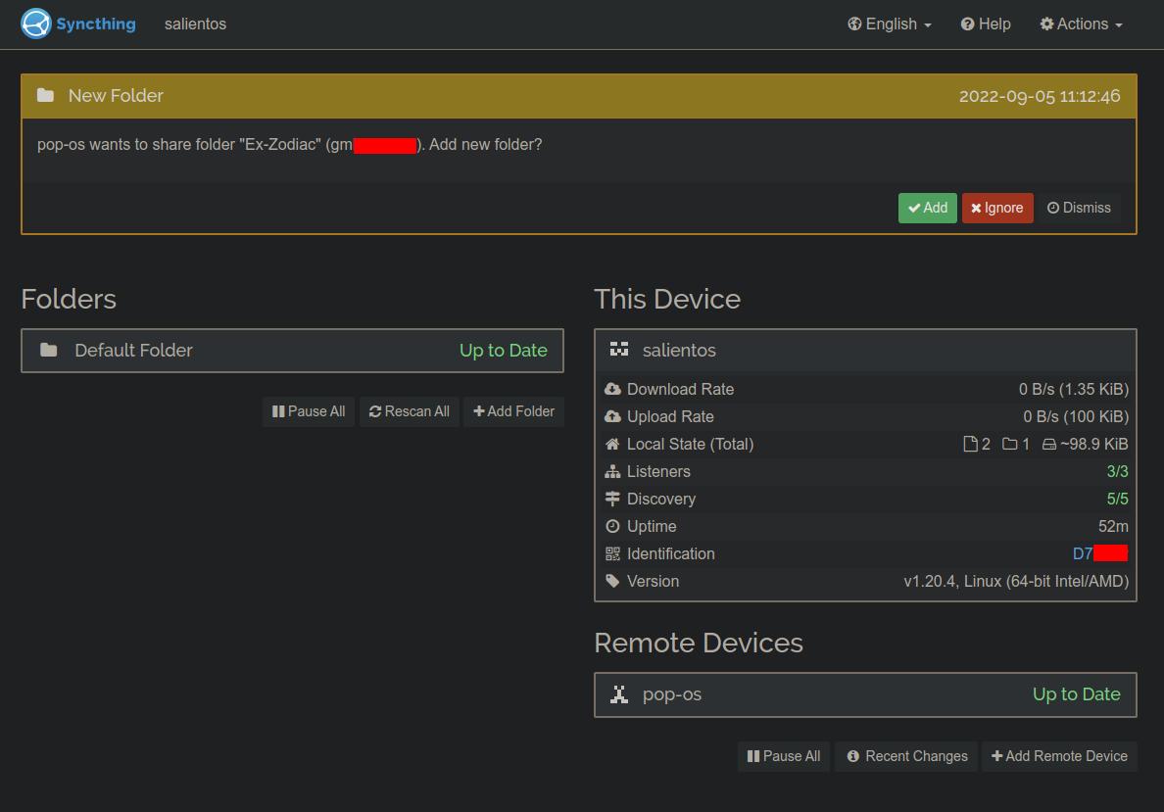Open the Actions dropdown menu

[1082, 24]
